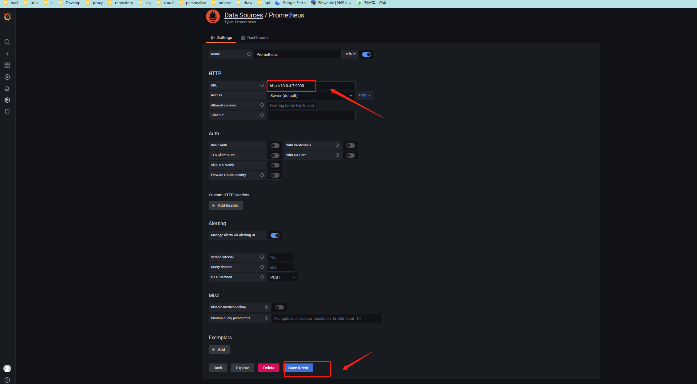This screenshot has width=697, height=384.
Task: Click the Explore button
Action: (x=243, y=368)
